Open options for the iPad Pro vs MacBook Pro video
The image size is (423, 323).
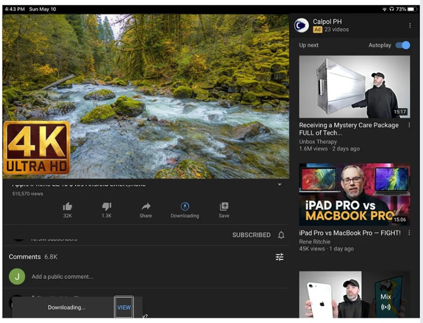pyautogui.click(x=409, y=233)
